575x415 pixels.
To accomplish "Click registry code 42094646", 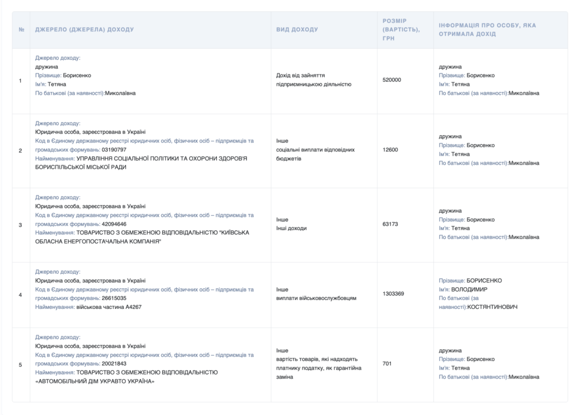I will 114,224.
